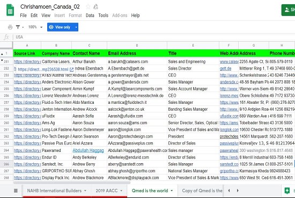The width and height of the screenshot is (295, 198).
Task: Click the print icon in toolbar
Action: pos(10,27)
